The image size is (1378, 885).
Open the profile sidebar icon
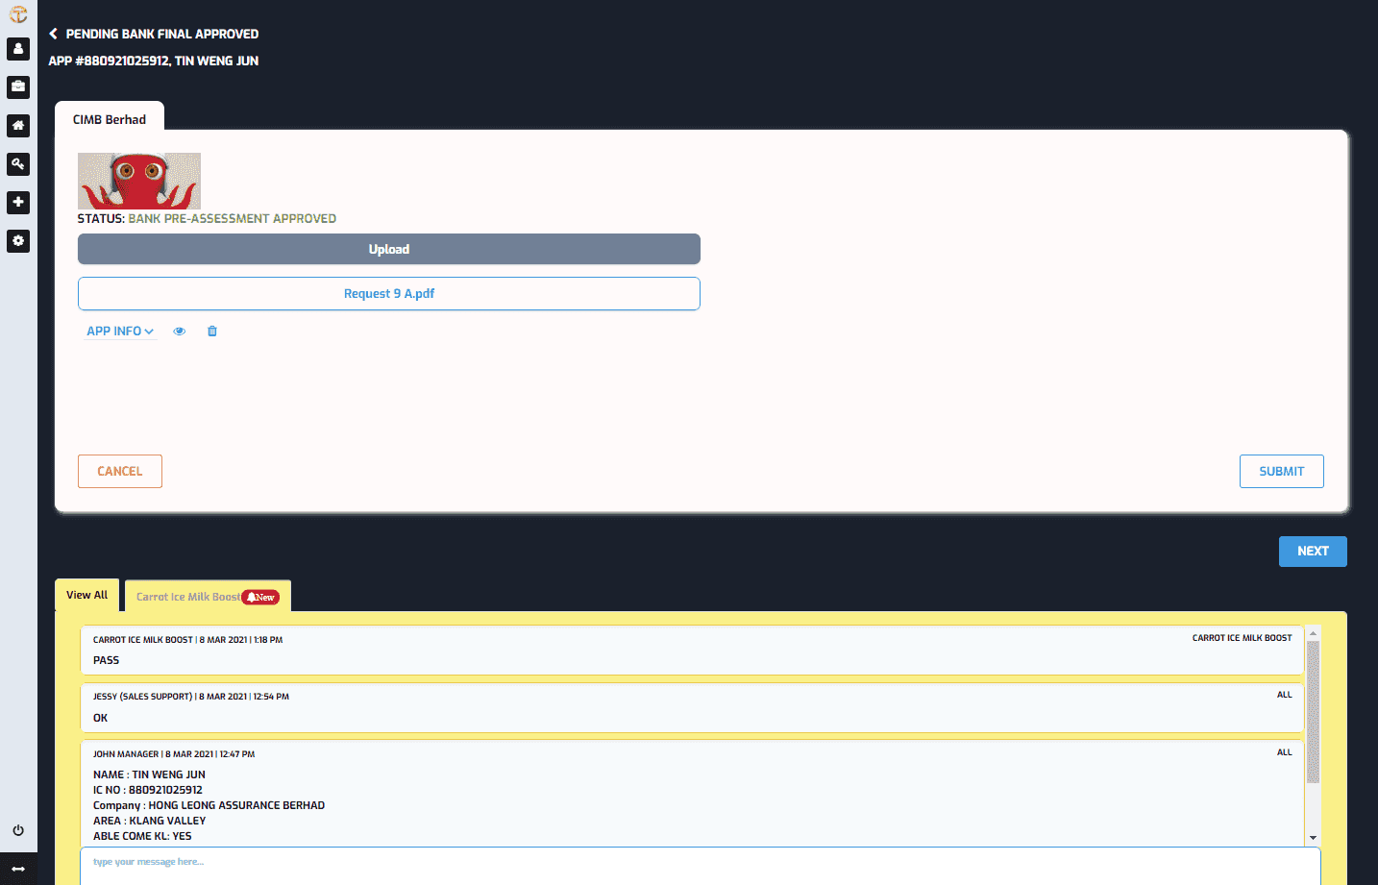[17, 48]
